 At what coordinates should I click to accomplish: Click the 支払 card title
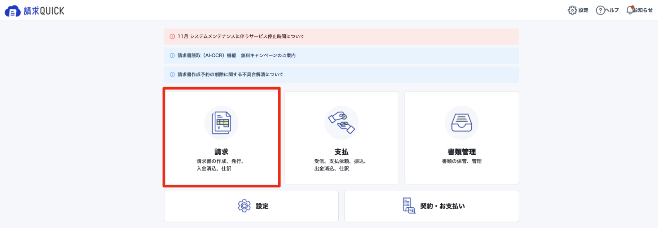click(341, 152)
